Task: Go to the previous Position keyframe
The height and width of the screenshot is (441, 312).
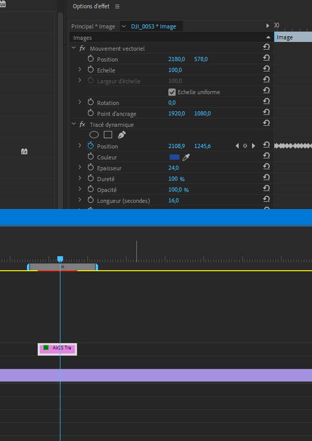Action: point(237,146)
